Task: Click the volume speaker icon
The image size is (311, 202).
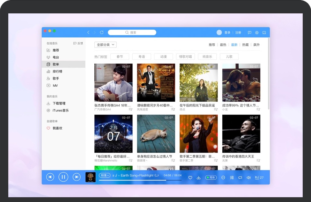Action: click(248, 177)
